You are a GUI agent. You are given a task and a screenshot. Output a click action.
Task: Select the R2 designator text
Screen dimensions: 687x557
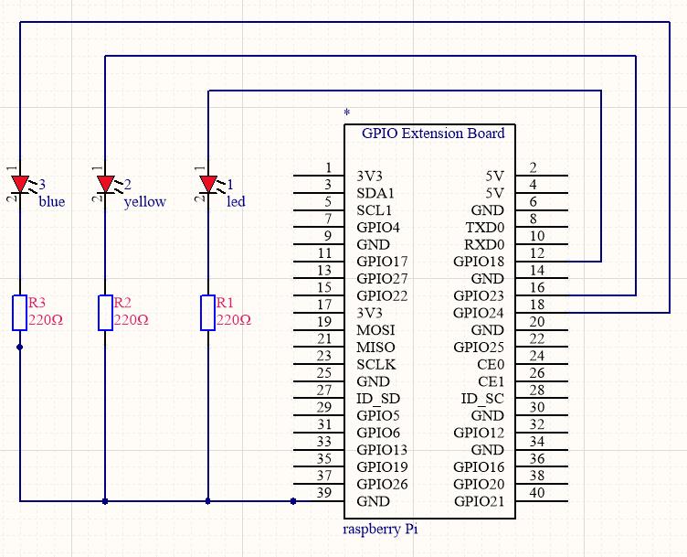(122, 303)
